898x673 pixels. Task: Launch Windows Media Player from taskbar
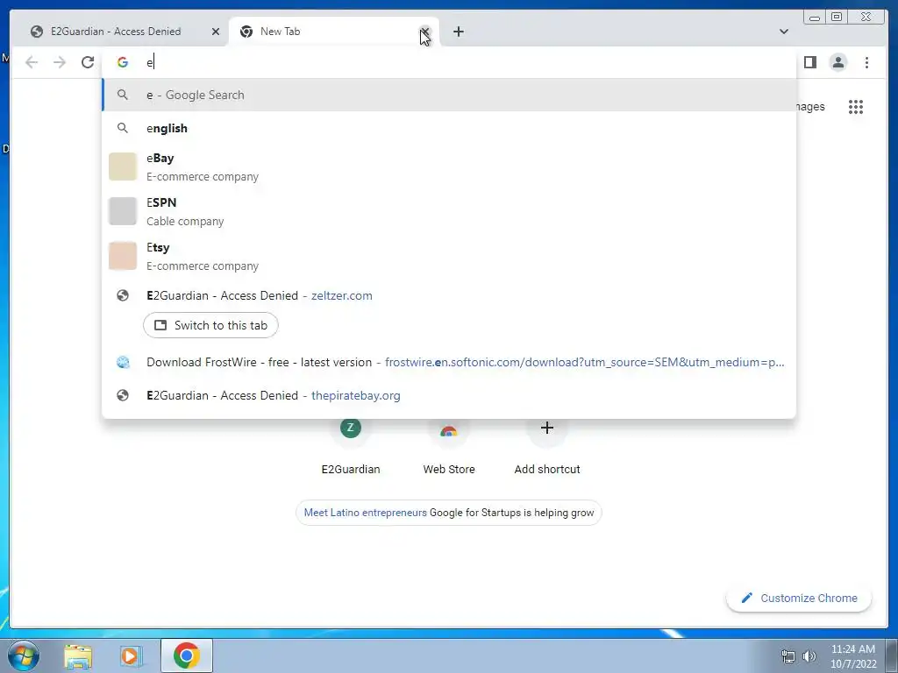click(x=130, y=655)
